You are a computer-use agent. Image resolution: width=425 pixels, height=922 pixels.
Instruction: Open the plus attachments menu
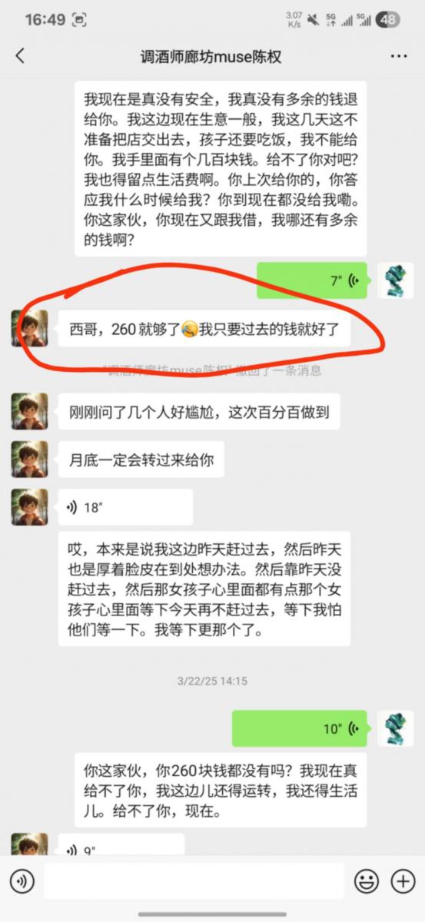(x=403, y=881)
